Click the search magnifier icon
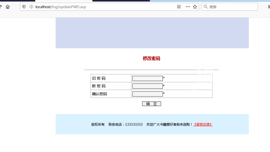The image size is (270, 152). point(205,7)
